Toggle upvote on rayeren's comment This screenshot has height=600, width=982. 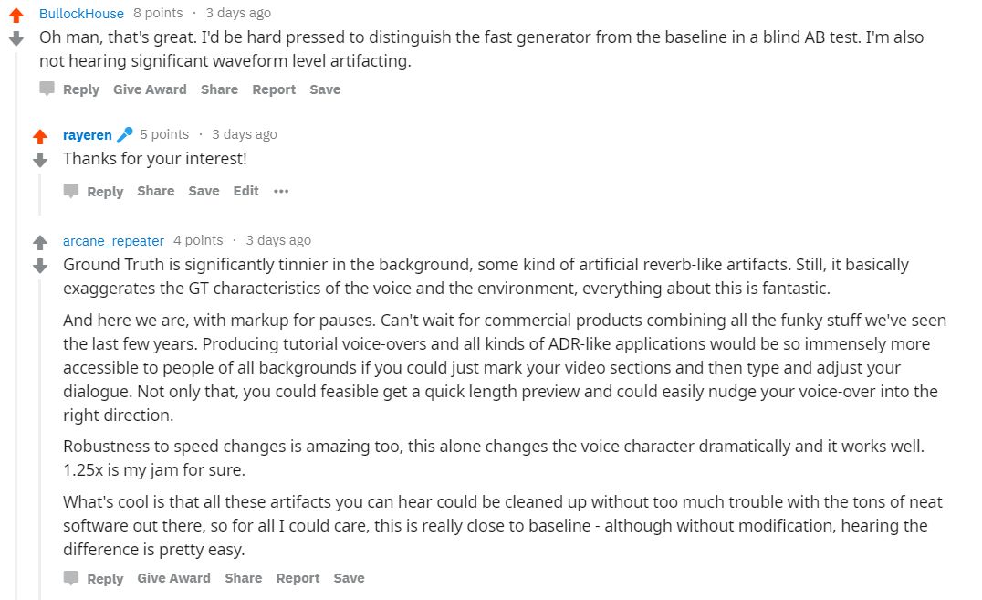(x=40, y=136)
